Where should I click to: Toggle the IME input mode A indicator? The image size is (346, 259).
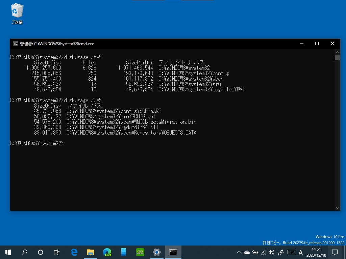click(300, 252)
